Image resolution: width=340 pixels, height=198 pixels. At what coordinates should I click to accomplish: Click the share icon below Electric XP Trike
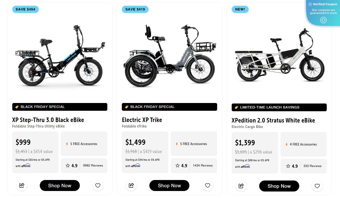(131, 185)
